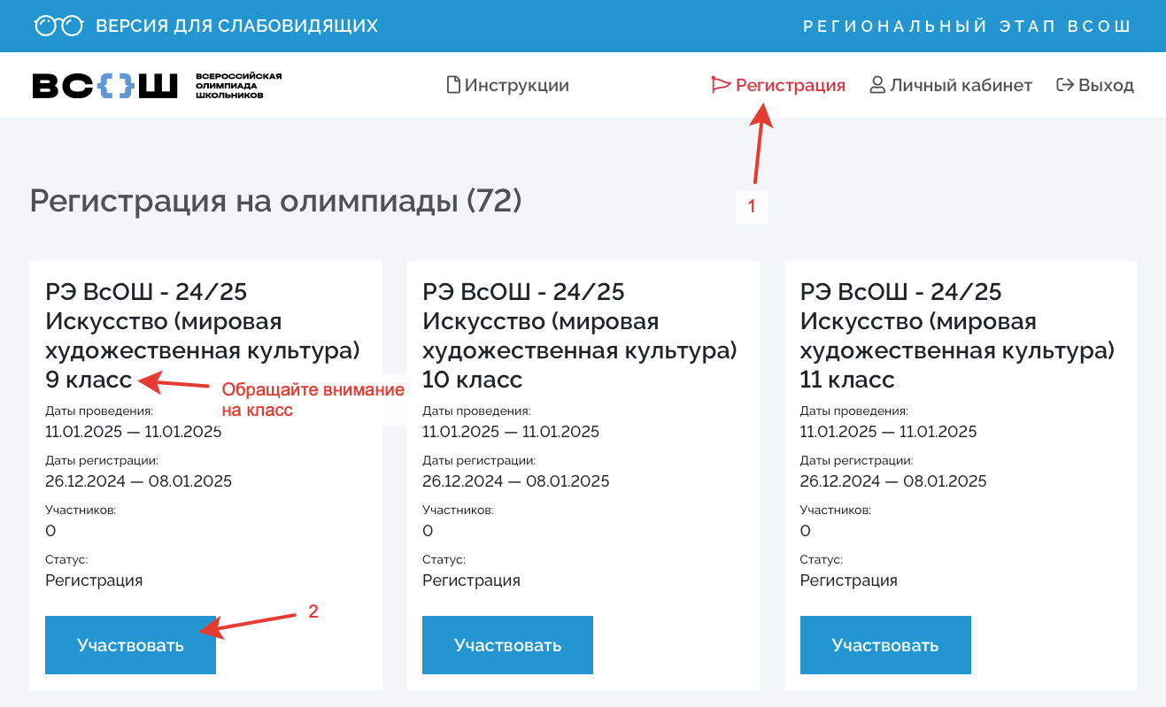Click the Регистрация на олимпиады (72) heading
The image size is (1166, 707).
pos(275,201)
